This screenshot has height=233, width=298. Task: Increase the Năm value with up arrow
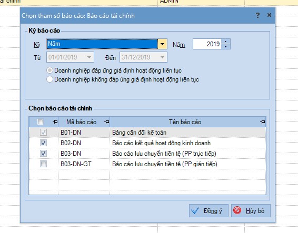[225, 42]
